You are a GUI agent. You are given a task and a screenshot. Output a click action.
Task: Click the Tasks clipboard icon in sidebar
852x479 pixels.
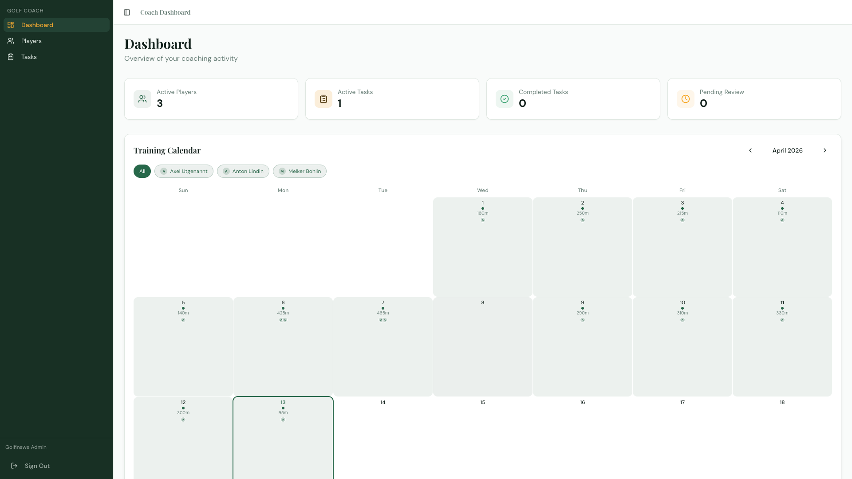pyautogui.click(x=11, y=57)
